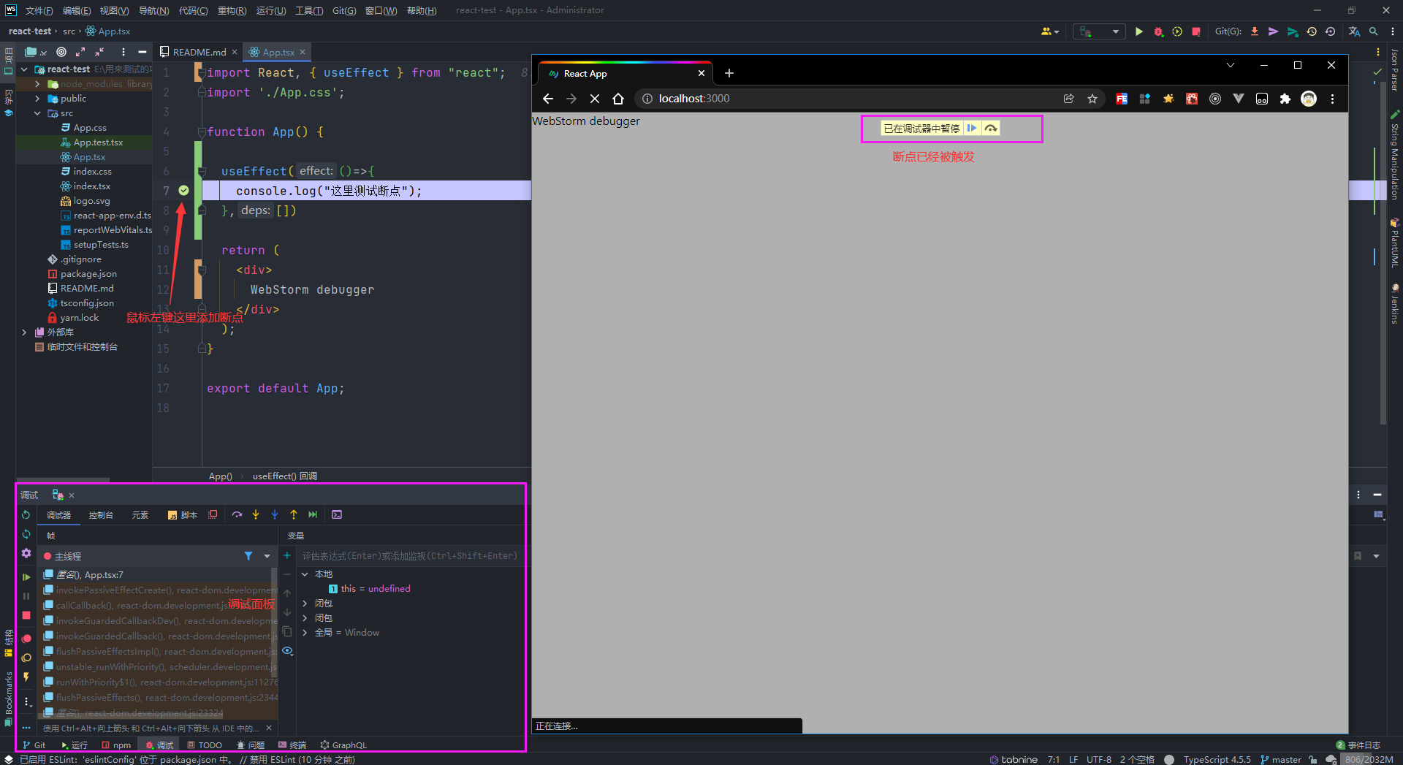Click resume button in browser paused overlay
This screenshot has width=1403, height=765.
click(x=972, y=129)
